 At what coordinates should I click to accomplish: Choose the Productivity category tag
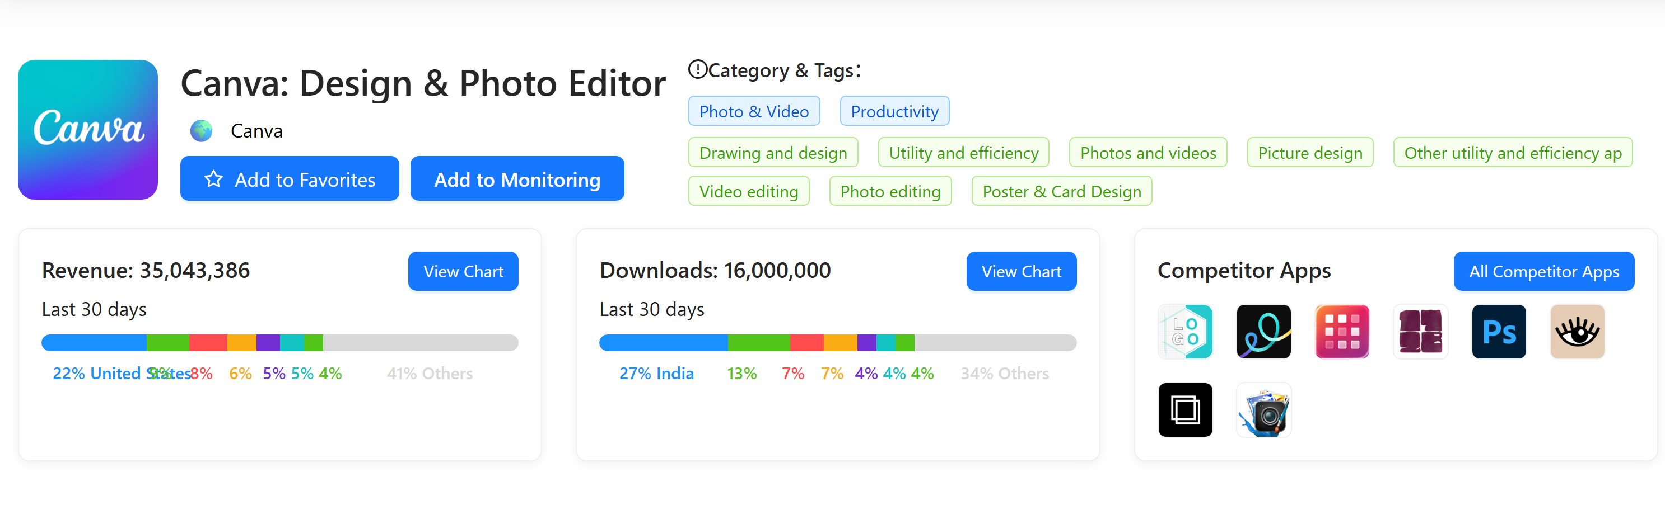point(894,111)
